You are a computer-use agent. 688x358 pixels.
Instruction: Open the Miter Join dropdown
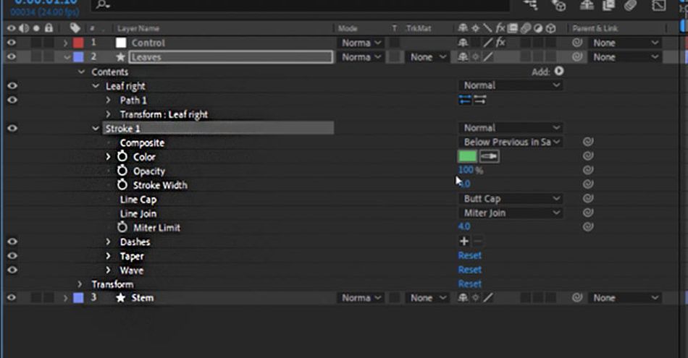pyautogui.click(x=511, y=213)
